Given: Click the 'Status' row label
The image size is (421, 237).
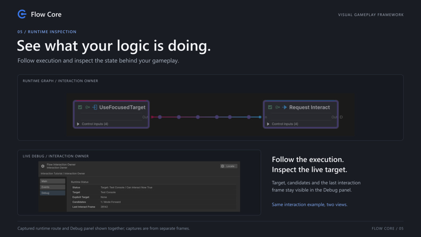Looking at the screenshot, I should pyautogui.click(x=76, y=187).
